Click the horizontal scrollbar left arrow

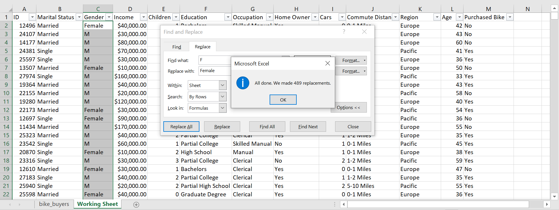344,204
